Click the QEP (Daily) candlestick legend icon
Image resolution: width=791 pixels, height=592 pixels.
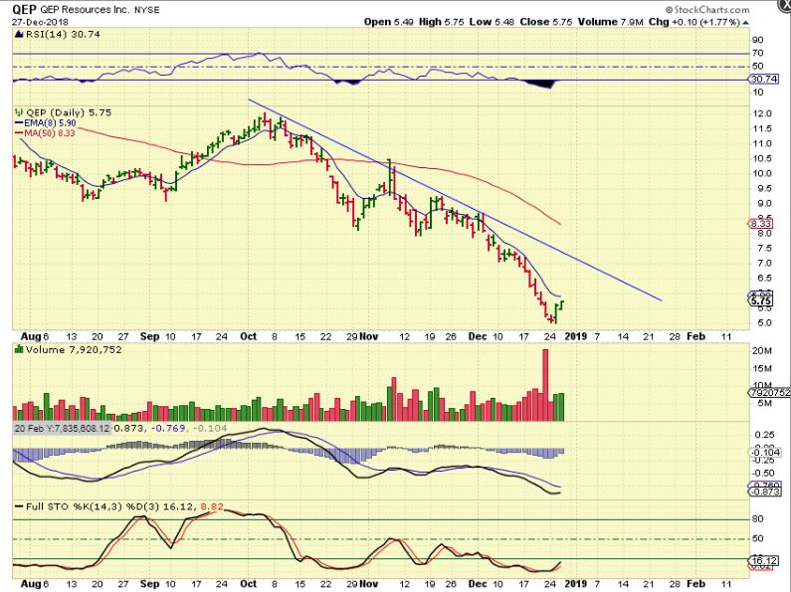pos(19,112)
